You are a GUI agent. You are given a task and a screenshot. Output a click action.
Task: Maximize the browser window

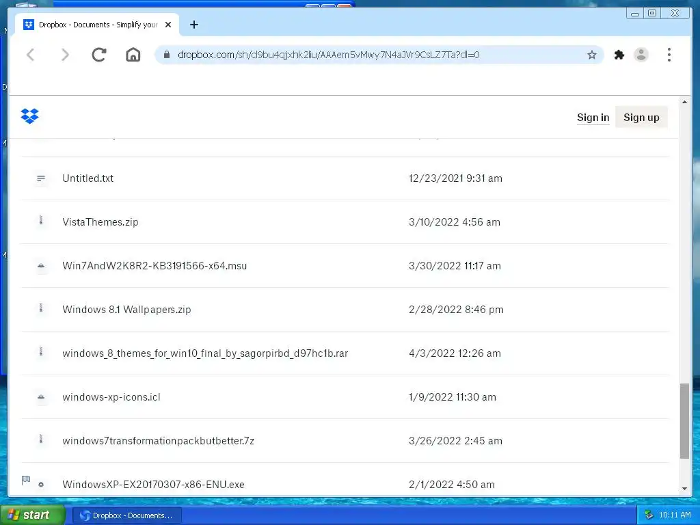[x=652, y=13]
